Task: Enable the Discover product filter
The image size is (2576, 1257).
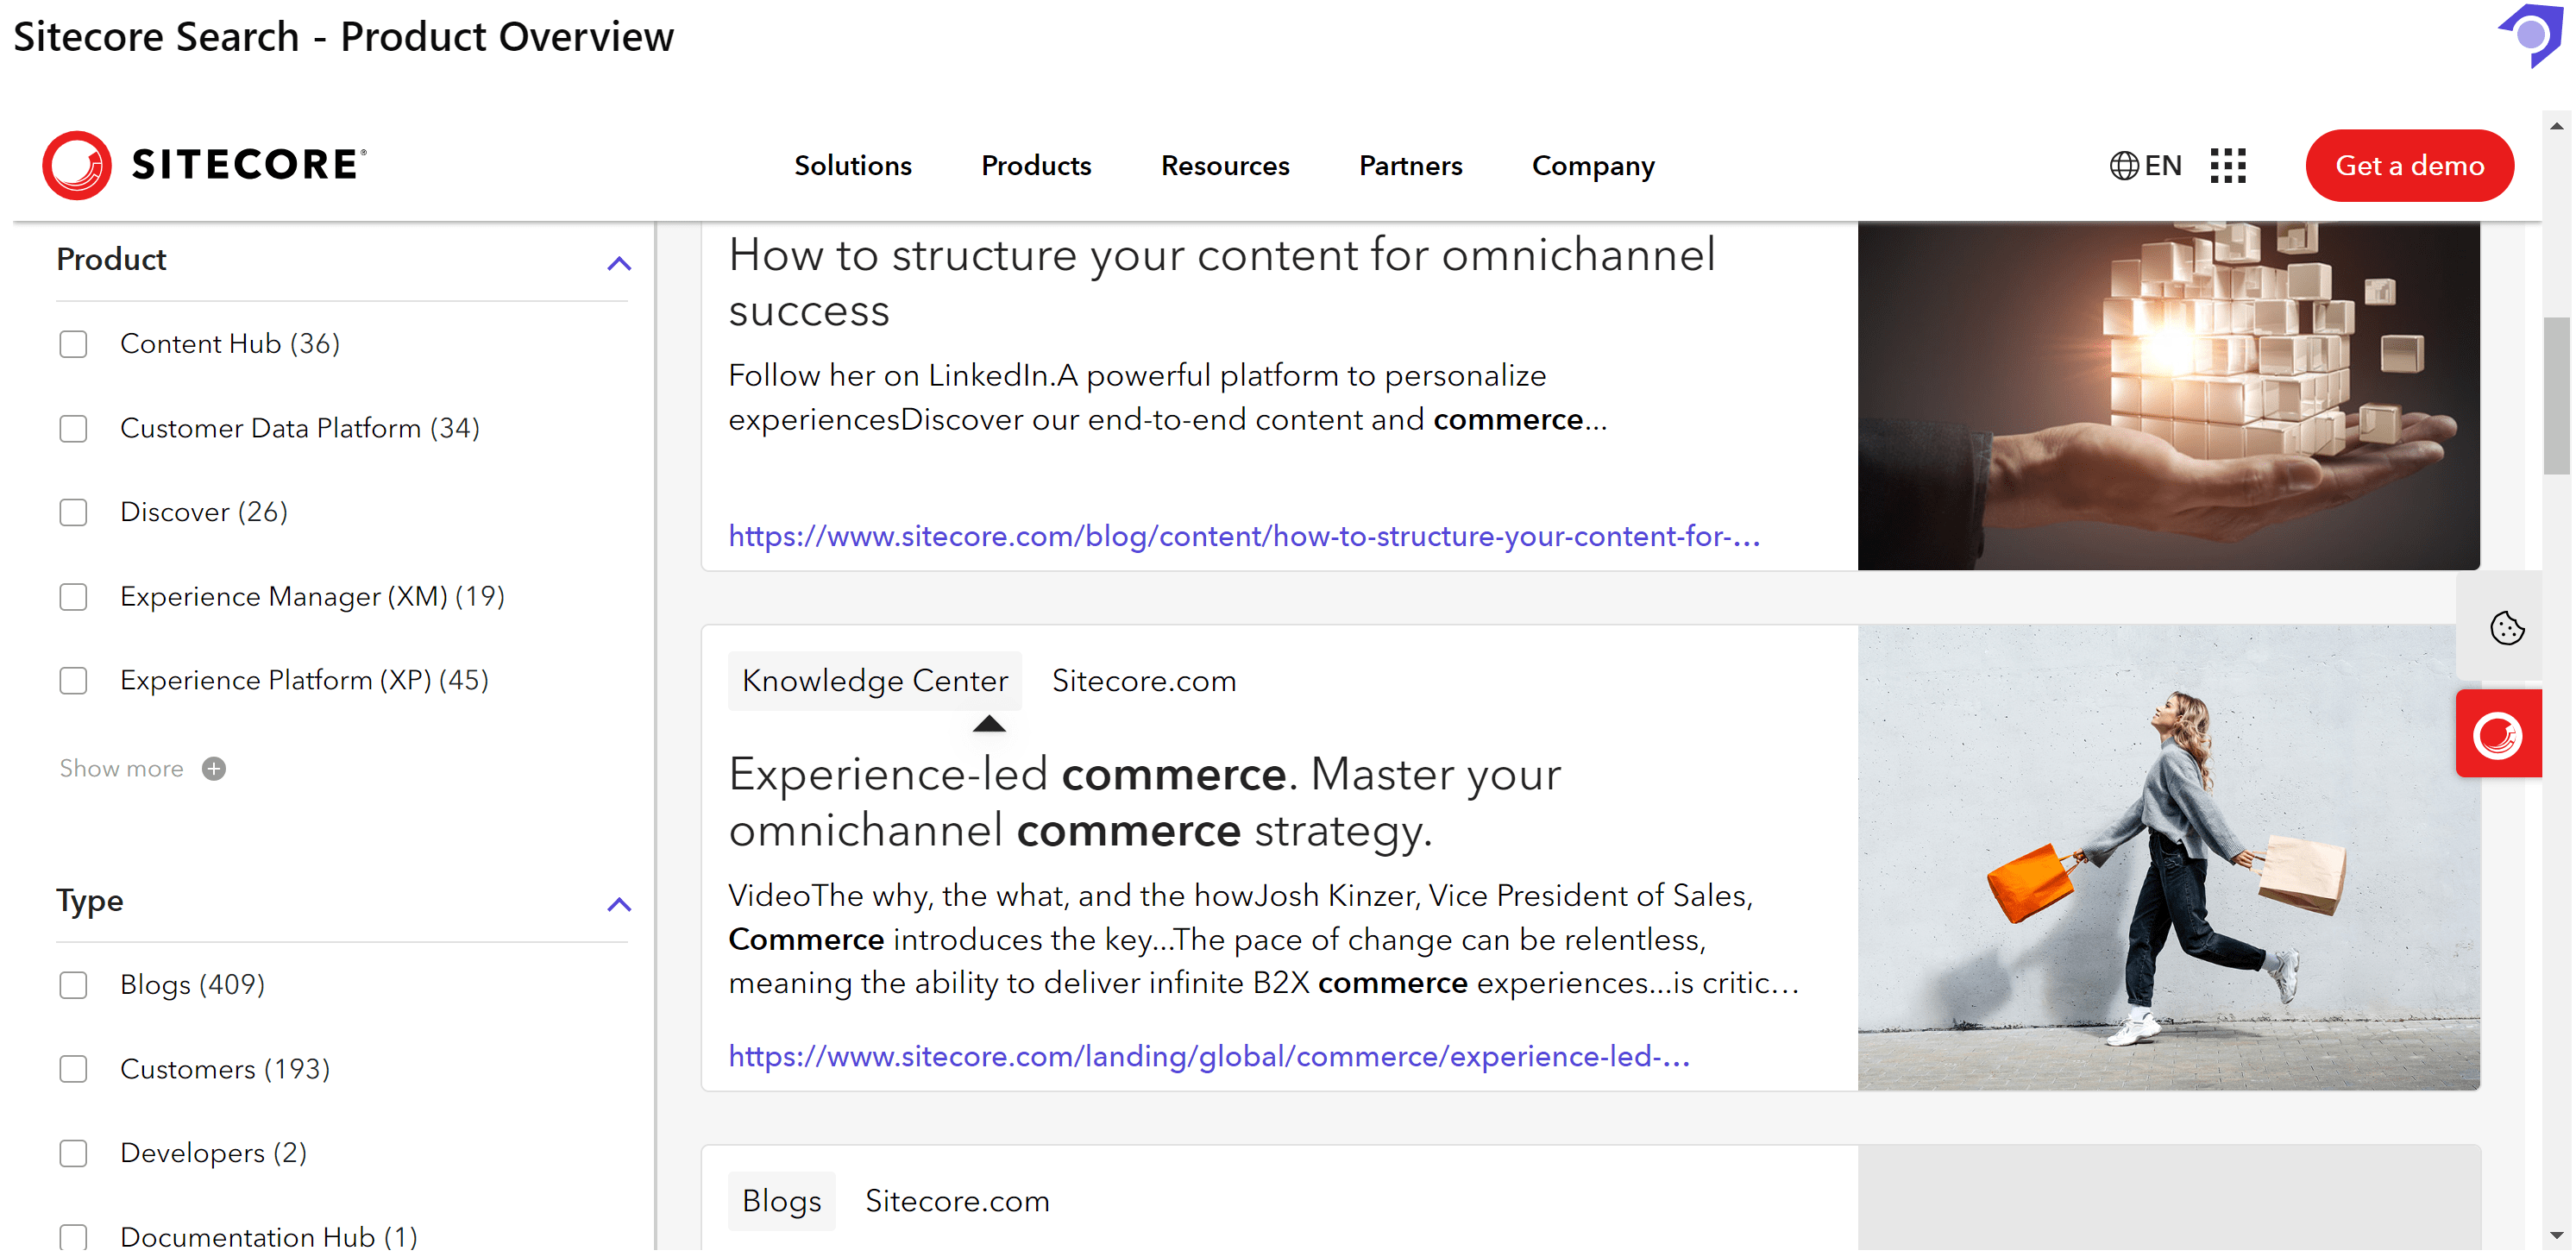Action: tap(73, 512)
